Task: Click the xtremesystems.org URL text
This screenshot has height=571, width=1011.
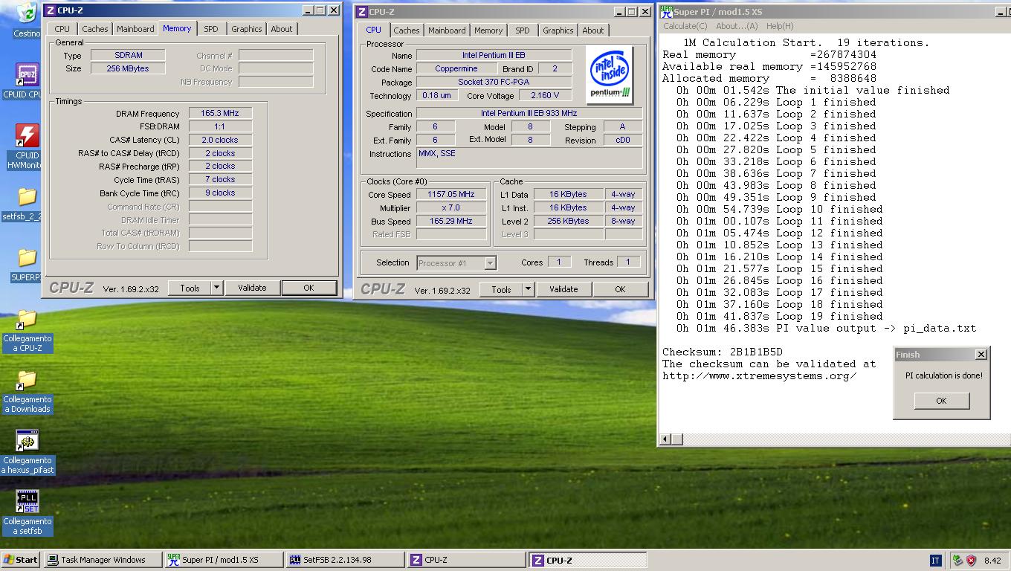Action: tap(759, 375)
